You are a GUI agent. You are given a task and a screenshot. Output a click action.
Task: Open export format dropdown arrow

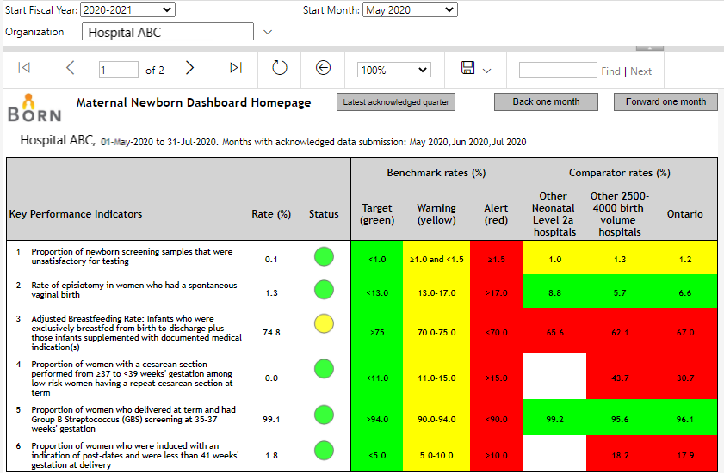pos(487,71)
